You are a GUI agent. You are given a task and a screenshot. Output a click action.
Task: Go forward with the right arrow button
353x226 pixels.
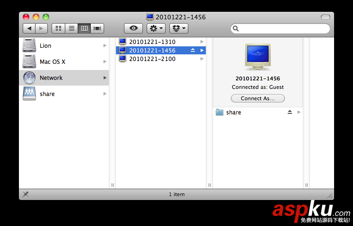[42, 28]
